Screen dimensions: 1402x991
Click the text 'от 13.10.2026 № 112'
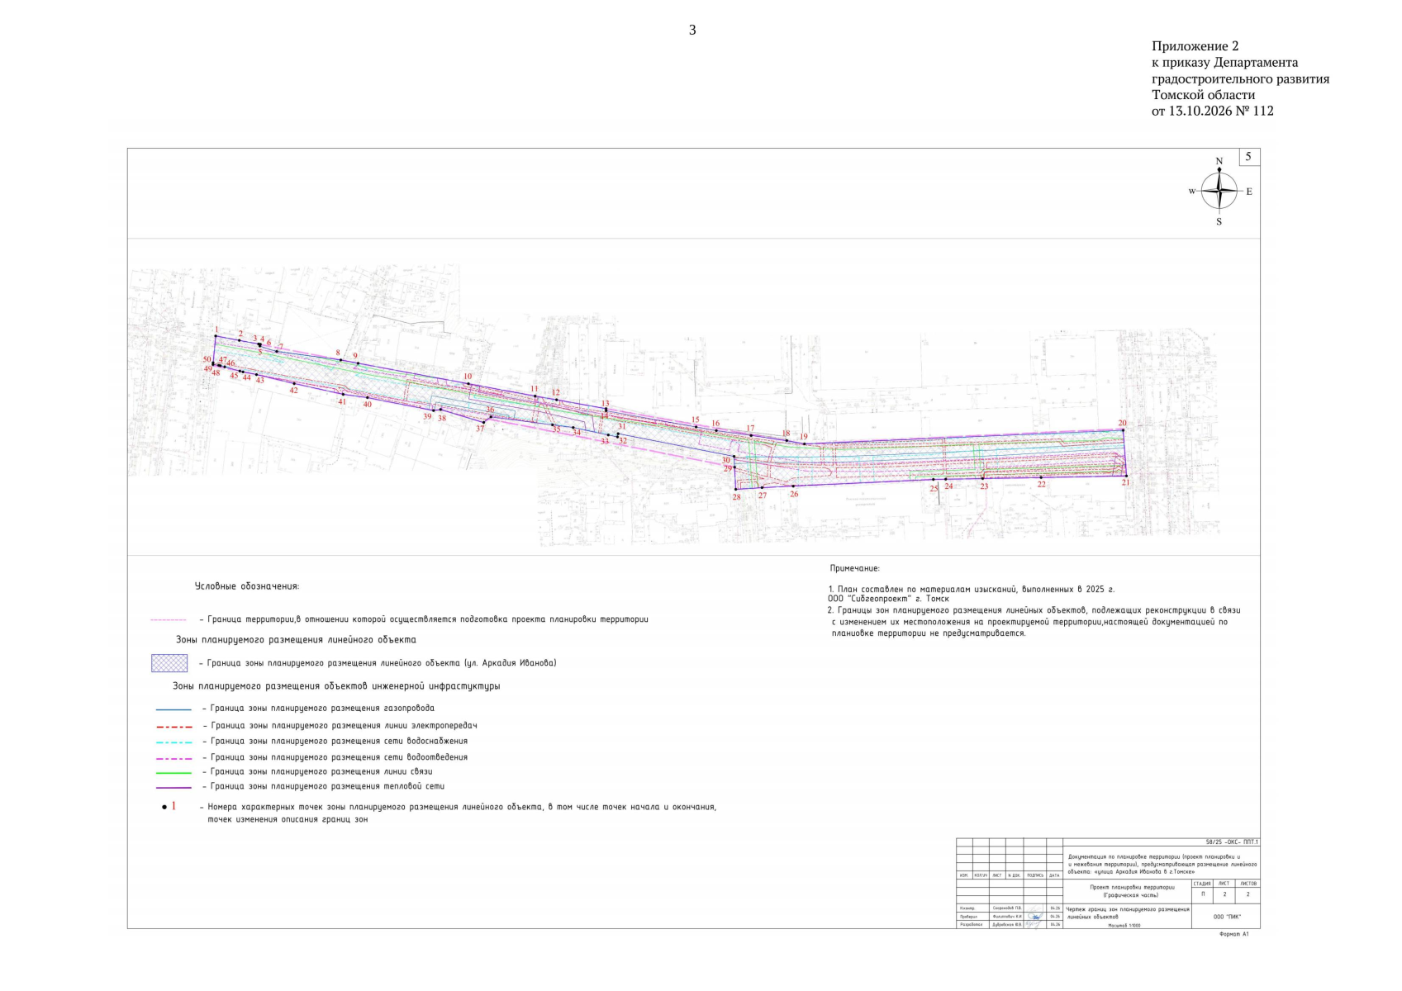pos(1212,111)
